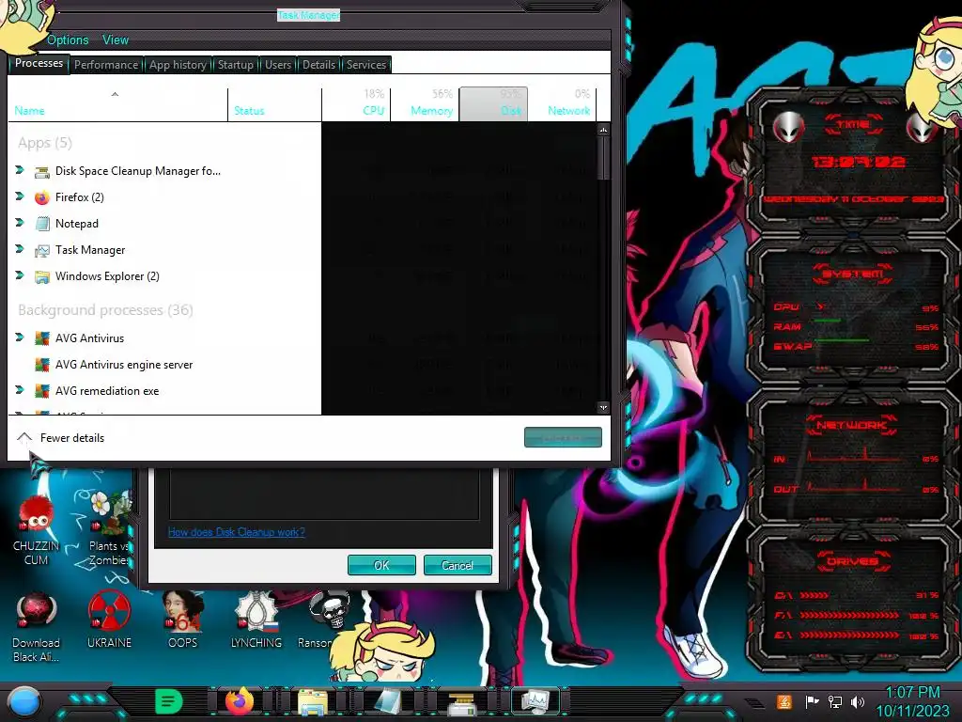Switch to Disk Cleanup from the taskbar
The width and height of the screenshot is (962, 722).
tap(461, 703)
